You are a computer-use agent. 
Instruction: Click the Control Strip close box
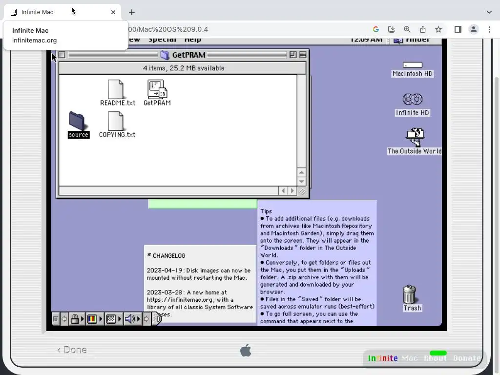pos(56,319)
